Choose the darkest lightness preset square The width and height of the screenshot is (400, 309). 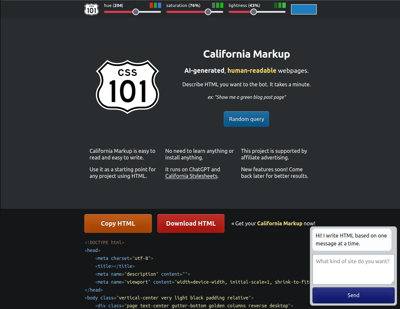276,5
